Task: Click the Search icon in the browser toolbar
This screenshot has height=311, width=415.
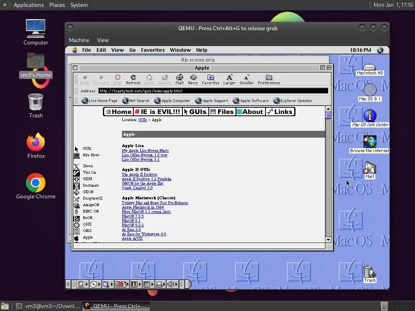Action: pyautogui.click(x=165, y=77)
